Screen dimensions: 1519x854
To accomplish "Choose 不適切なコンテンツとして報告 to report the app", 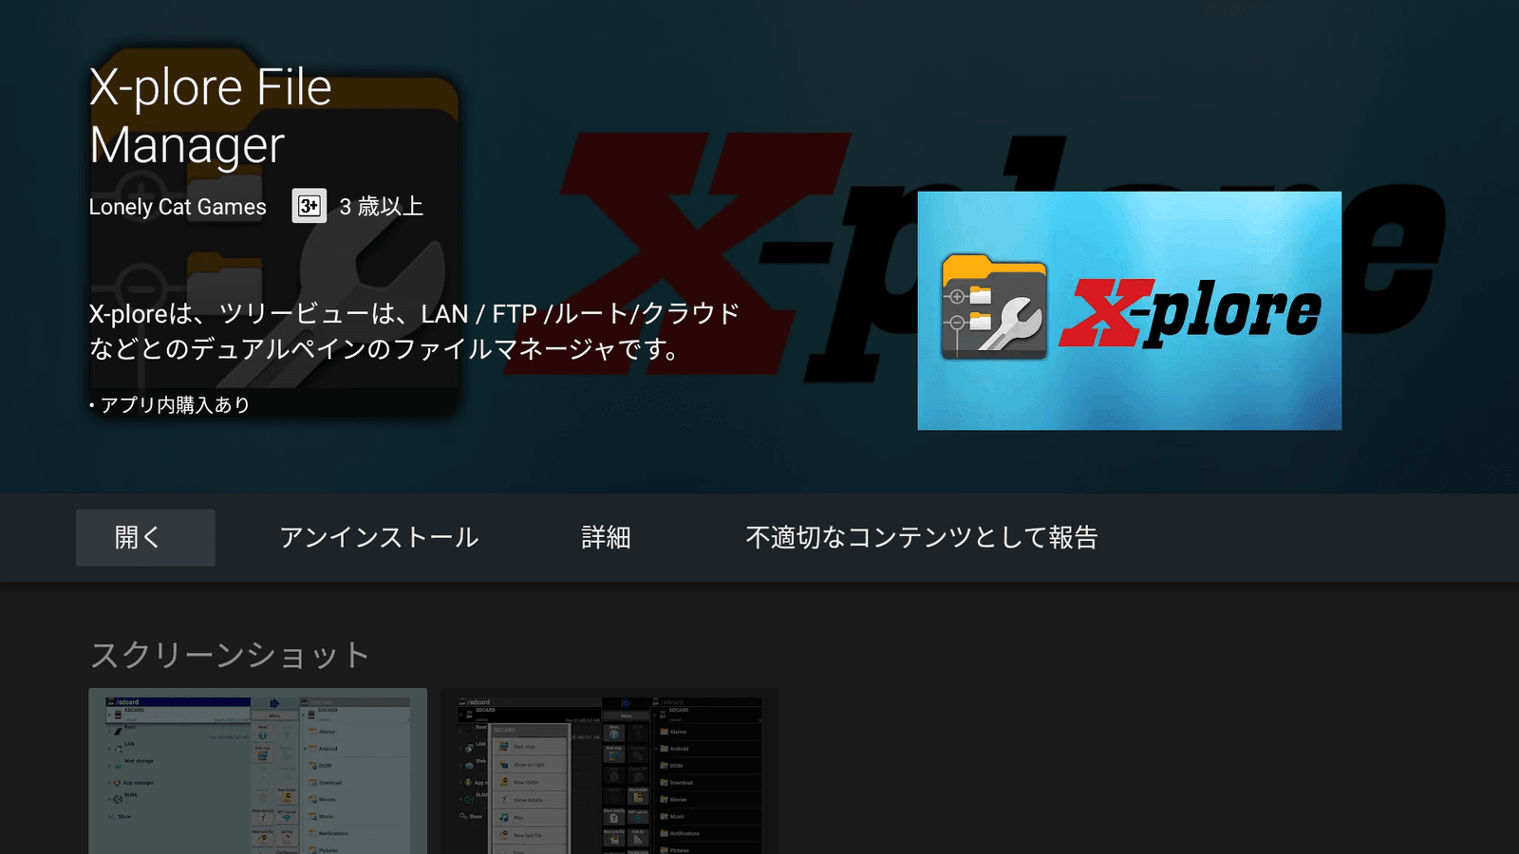I will [921, 538].
